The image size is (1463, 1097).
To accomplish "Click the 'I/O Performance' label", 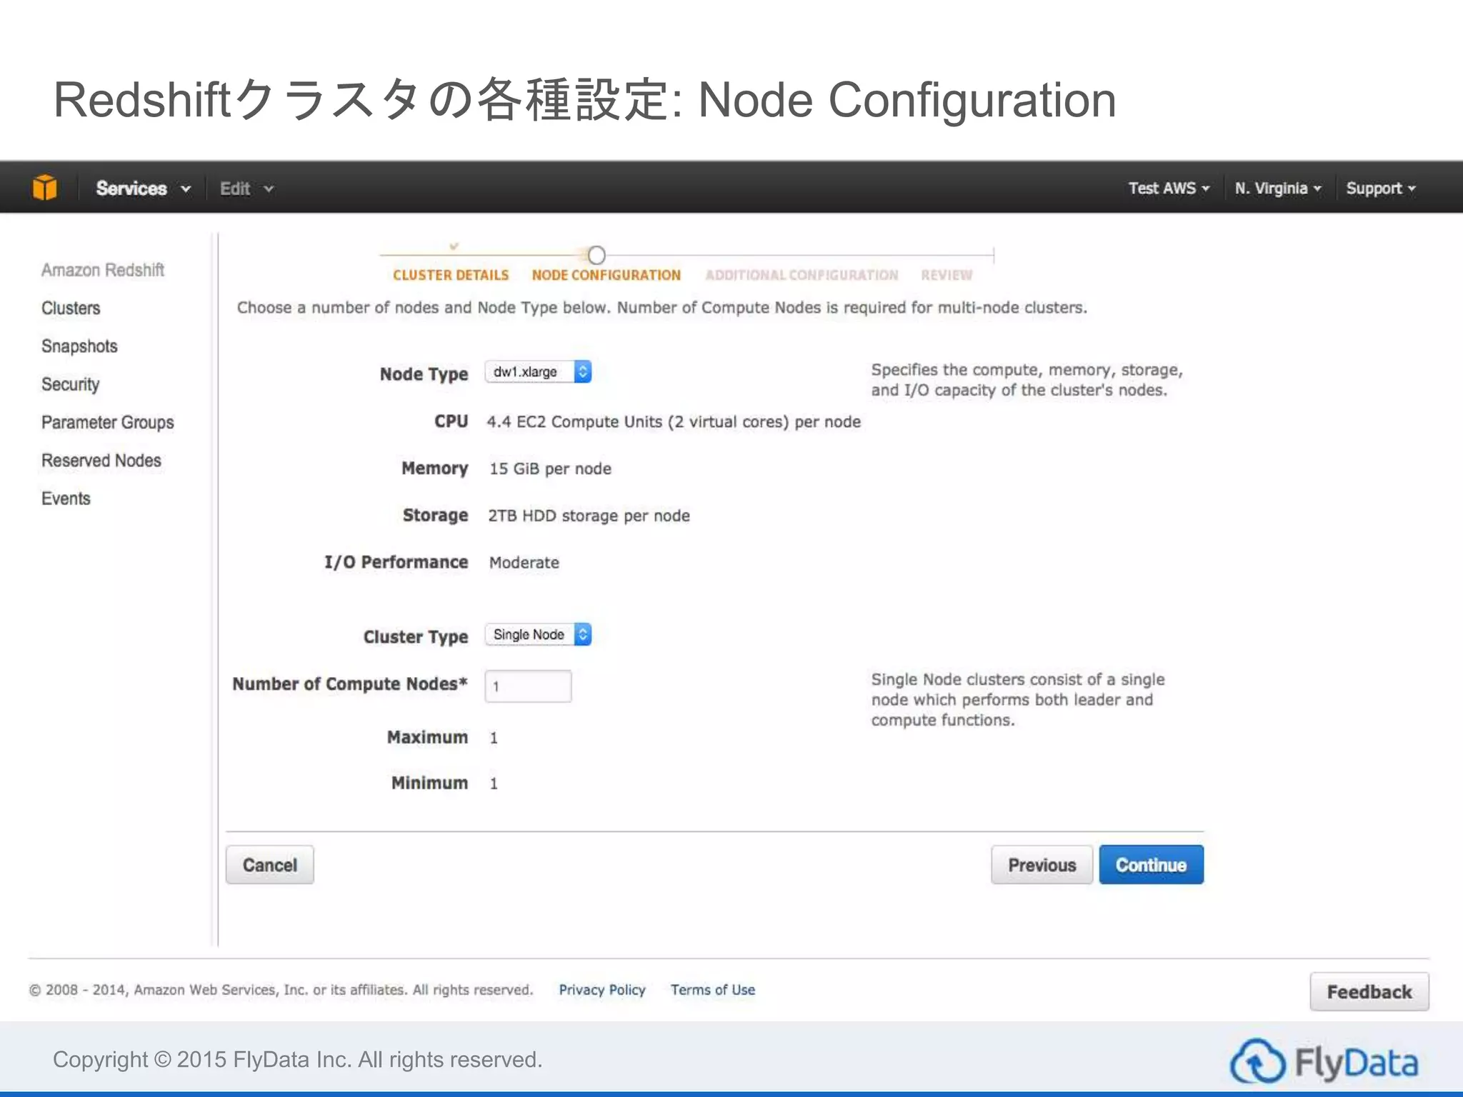I will [396, 563].
